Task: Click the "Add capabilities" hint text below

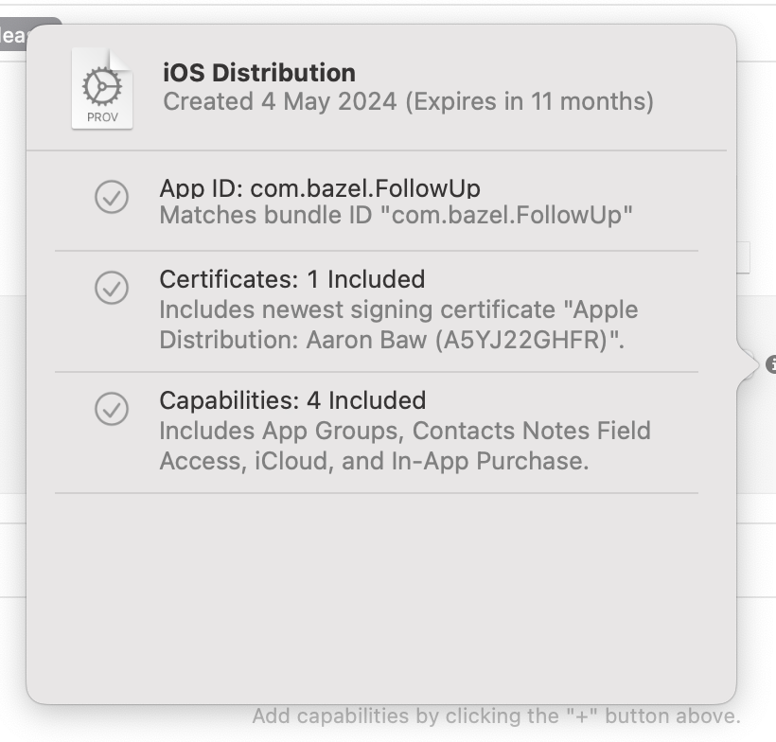Action: tap(496, 716)
